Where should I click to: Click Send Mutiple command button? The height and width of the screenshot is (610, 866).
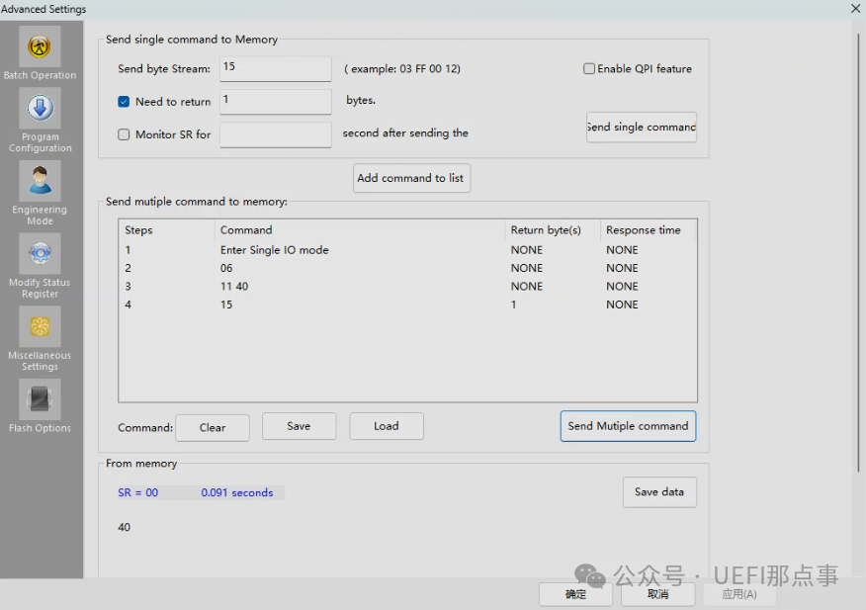pyautogui.click(x=628, y=426)
